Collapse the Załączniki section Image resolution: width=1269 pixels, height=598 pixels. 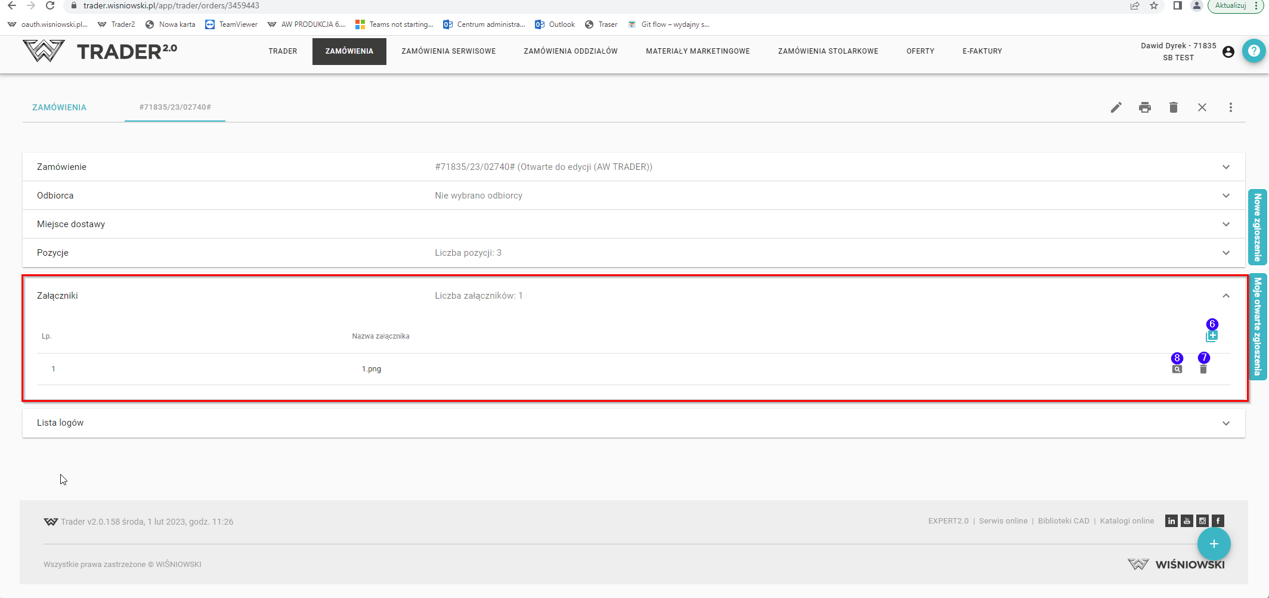tap(1225, 296)
